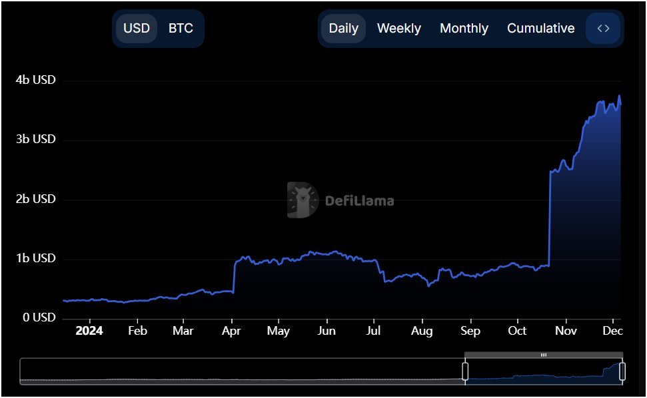
Task: Select the Weekly interval tab
Action: (x=399, y=29)
